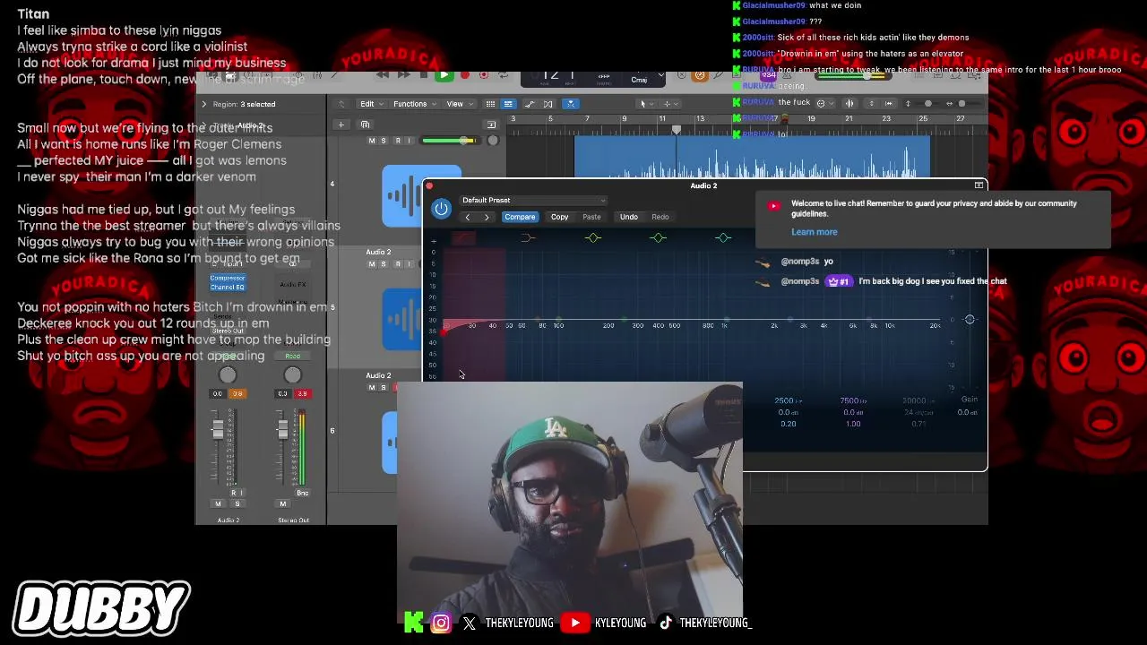Viewport: 1147px width, 645px height.
Task: Adjust the Audio 2 channel volume fader
Action: pos(218,431)
